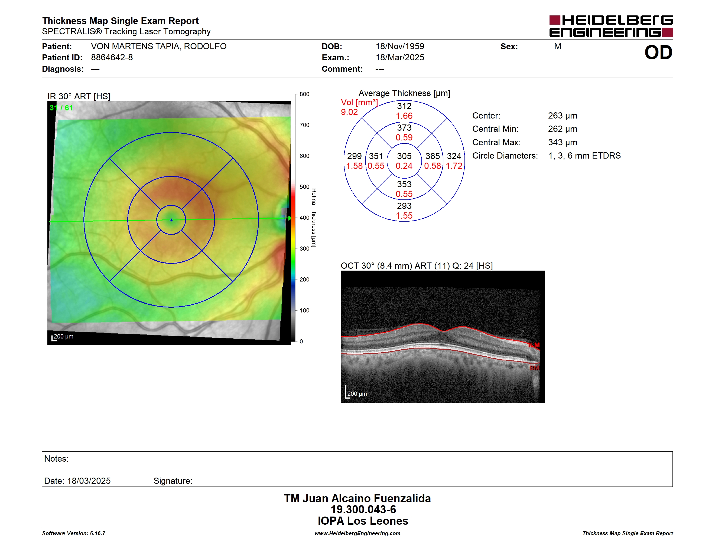The image size is (715, 552).
Task: Click the green 31 / 61 scan counter
Action: click(61, 108)
